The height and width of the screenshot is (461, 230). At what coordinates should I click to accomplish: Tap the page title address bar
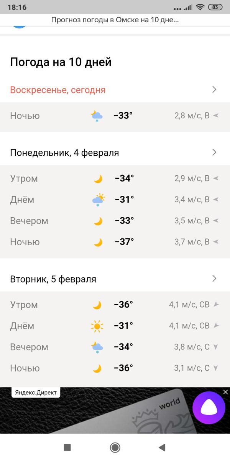tap(115, 20)
